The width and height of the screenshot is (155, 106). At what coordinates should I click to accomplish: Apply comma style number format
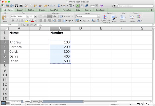coord(88,21)
